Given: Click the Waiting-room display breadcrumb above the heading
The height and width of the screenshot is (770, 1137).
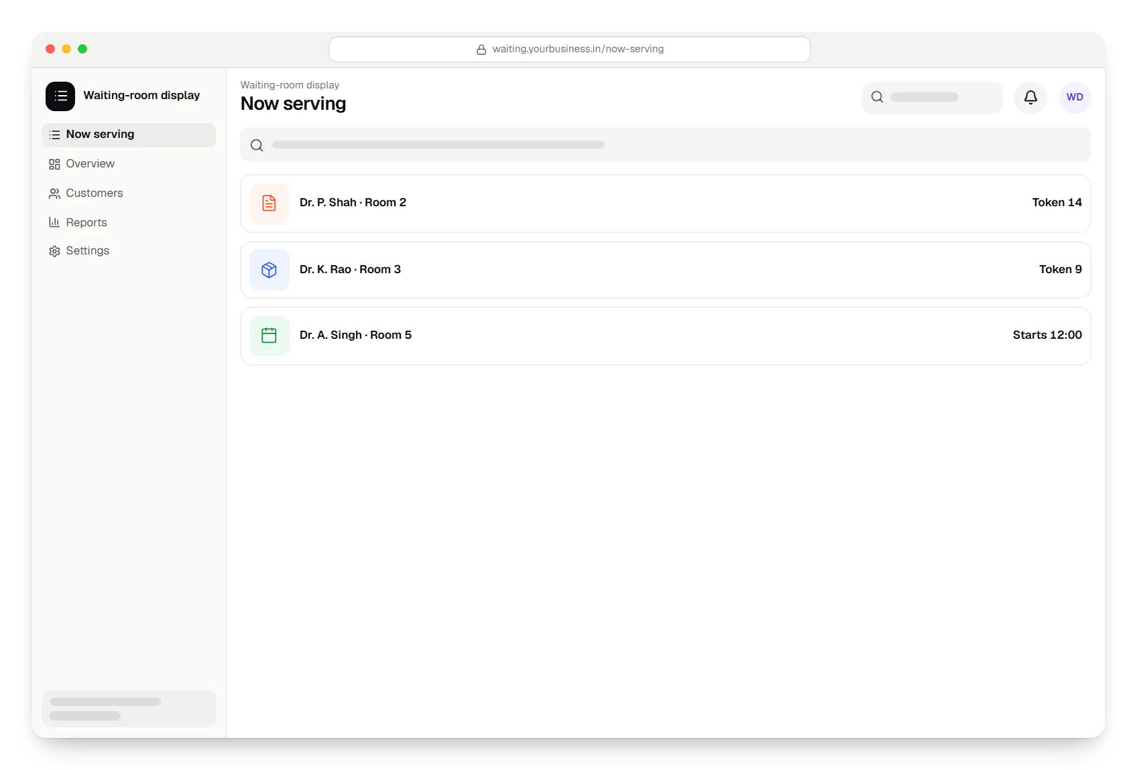Looking at the screenshot, I should (290, 85).
